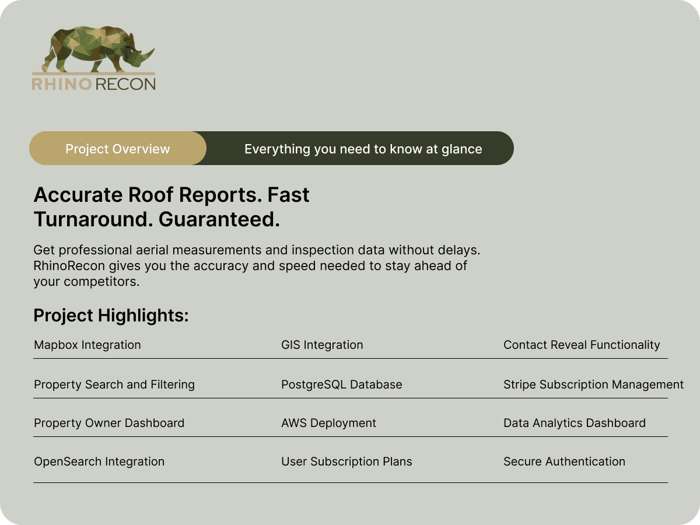Select the AWS Deployment item

click(x=328, y=423)
